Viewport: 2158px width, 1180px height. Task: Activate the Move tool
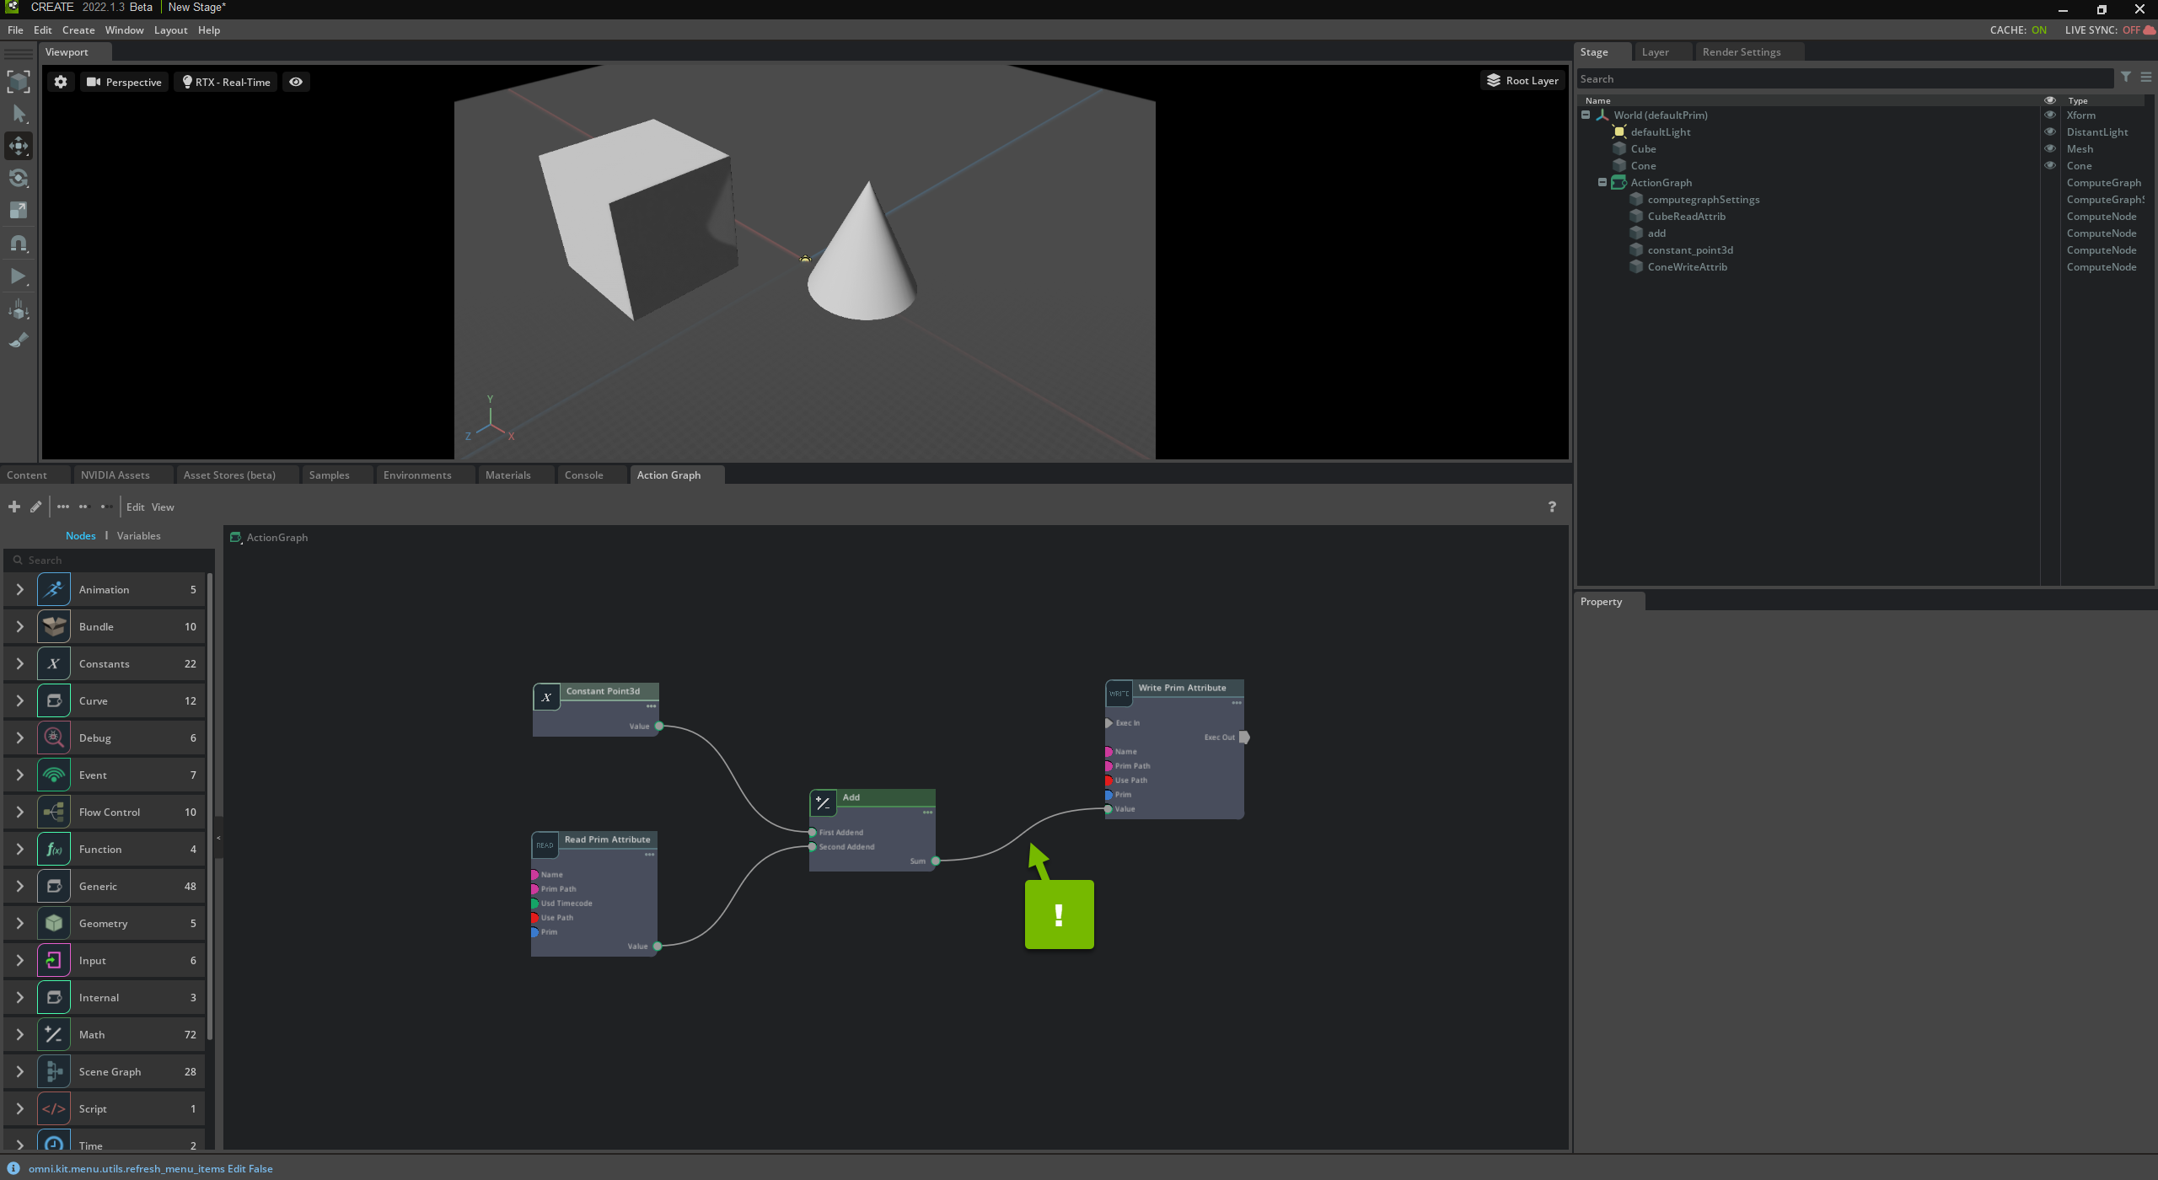[19, 146]
